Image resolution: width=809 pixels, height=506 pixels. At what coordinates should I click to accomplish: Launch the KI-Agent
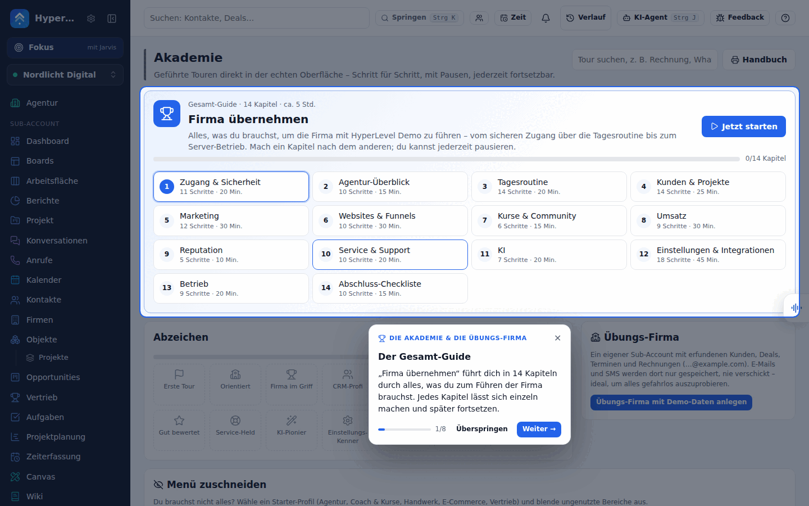click(661, 18)
